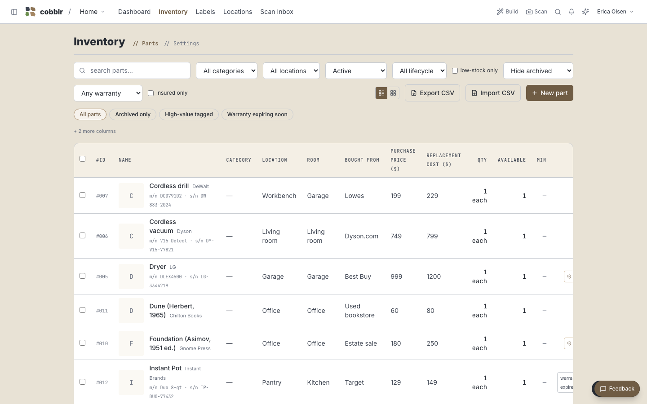The width and height of the screenshot is (647, 404).
Task: Sort by Qty column header
Action: (482, 160)
